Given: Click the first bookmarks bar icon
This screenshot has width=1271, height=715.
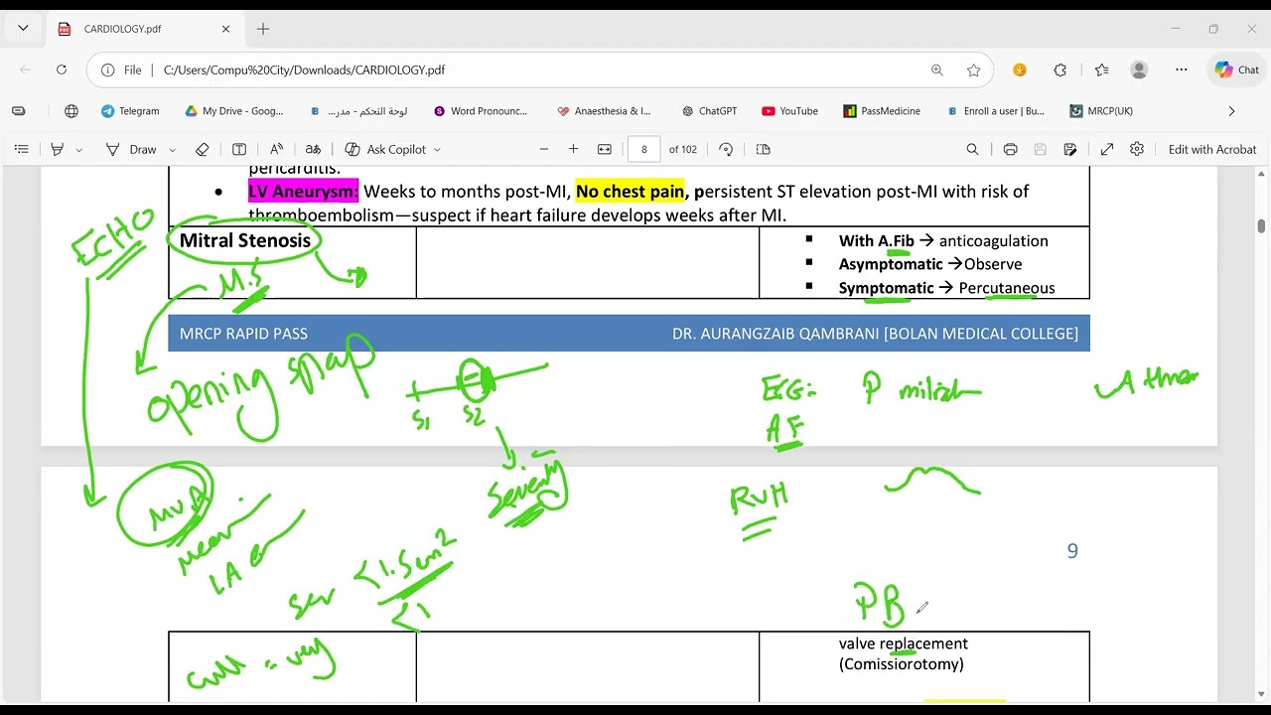Looking at the screenshot, I should click(x=19, y=111).
